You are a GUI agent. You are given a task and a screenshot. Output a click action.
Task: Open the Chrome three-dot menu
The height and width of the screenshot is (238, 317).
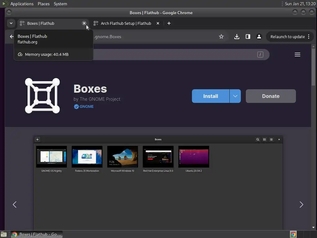click(x=309, y=37)
